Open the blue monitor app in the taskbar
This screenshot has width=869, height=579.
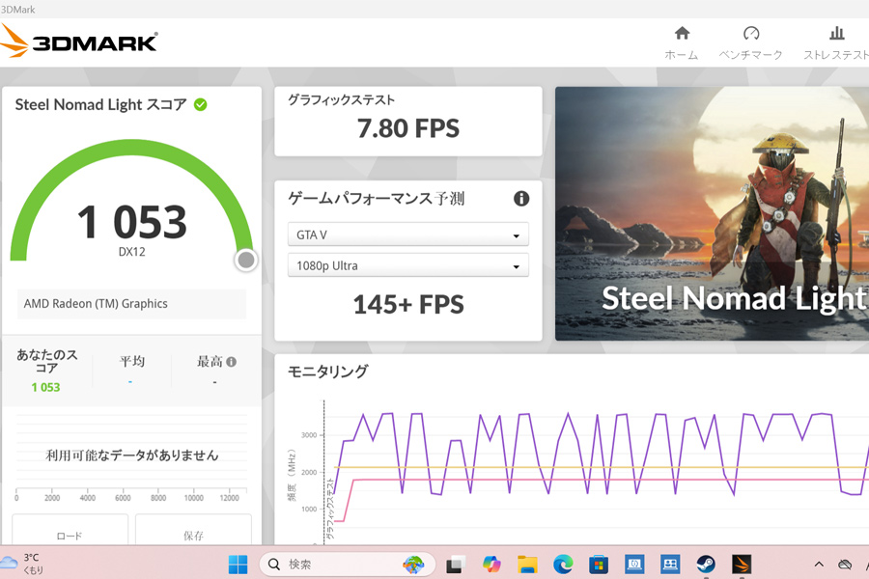pyautogui.click(x=634, y=565)
